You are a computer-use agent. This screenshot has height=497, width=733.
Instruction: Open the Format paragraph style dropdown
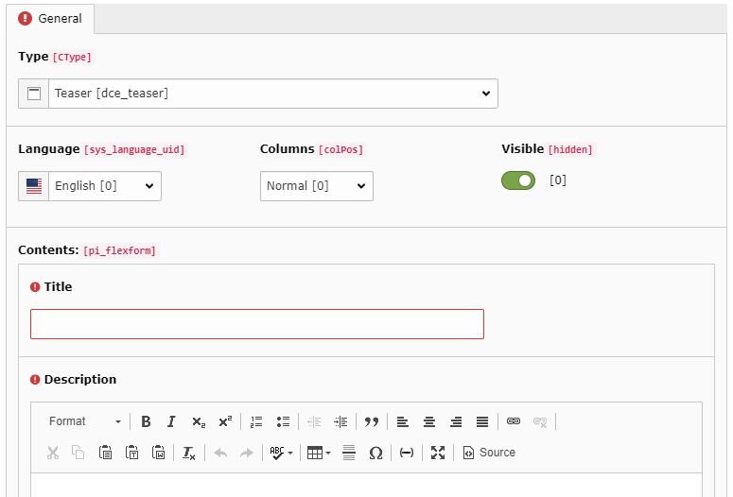(x=85, y=421)
